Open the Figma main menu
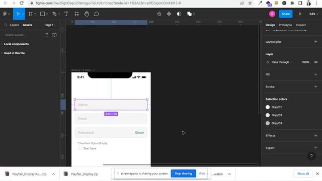The height and width of the screenshot is (181, 322). pos(5,14)
